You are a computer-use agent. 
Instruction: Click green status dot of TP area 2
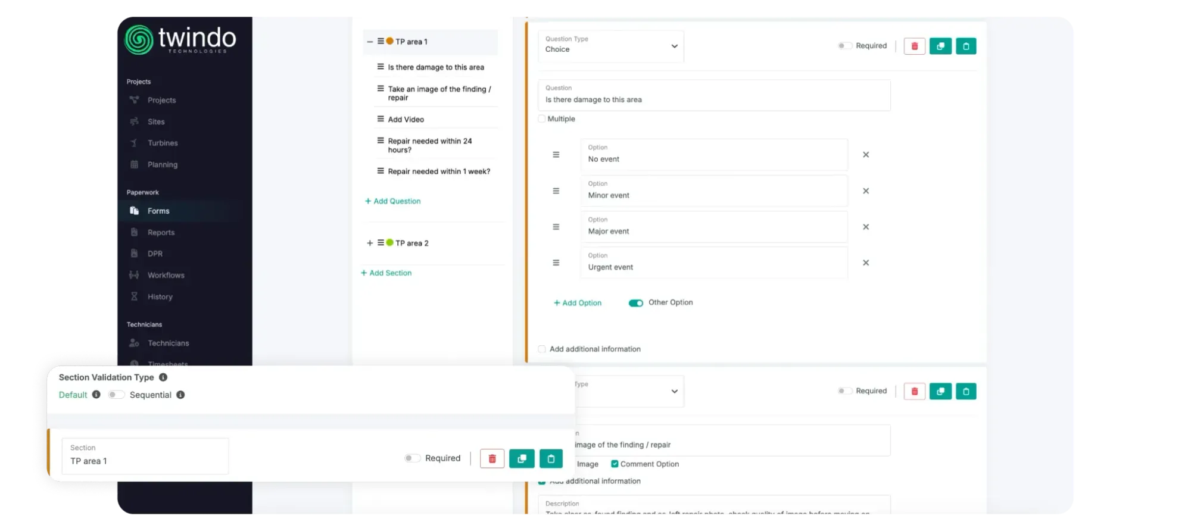pyautogui.click(x=389, y=242)
